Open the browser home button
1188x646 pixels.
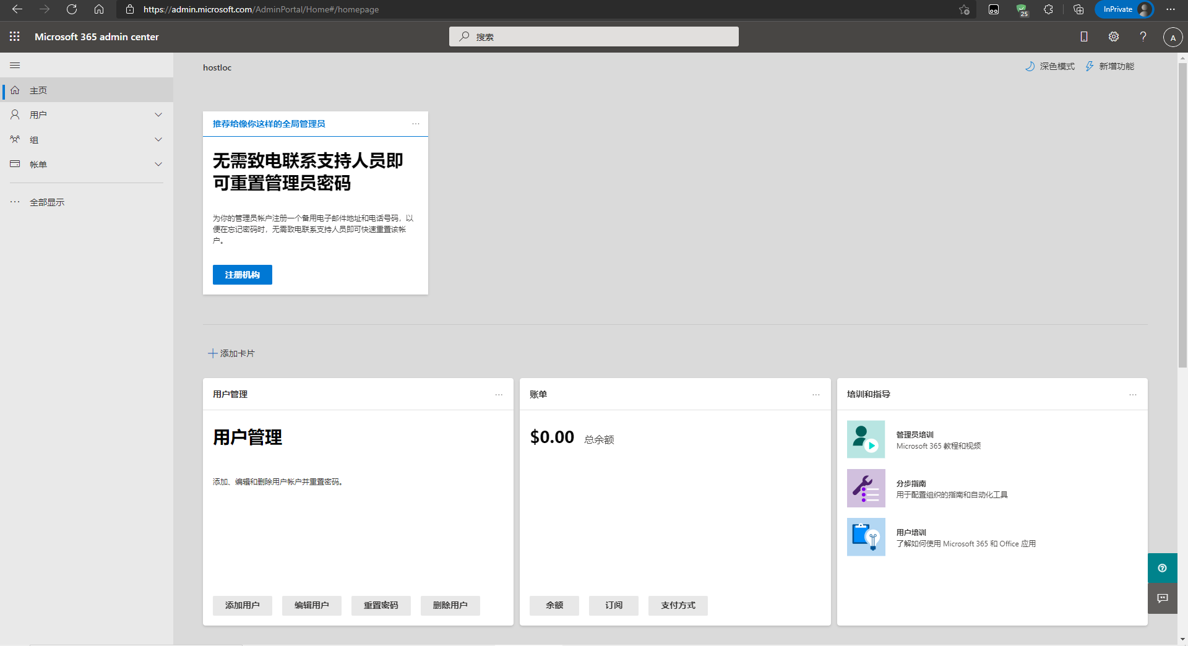(99, 9)
